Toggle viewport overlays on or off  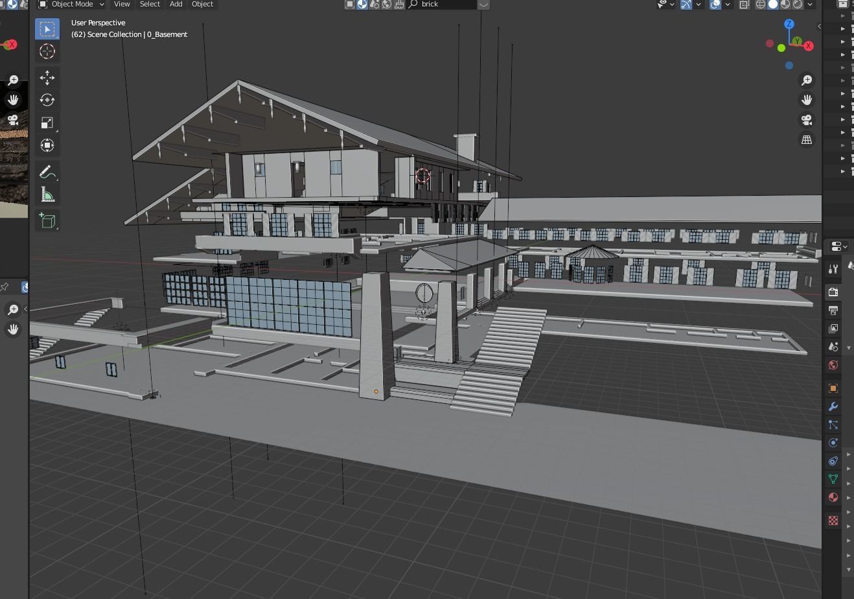(x=715, y=4)
